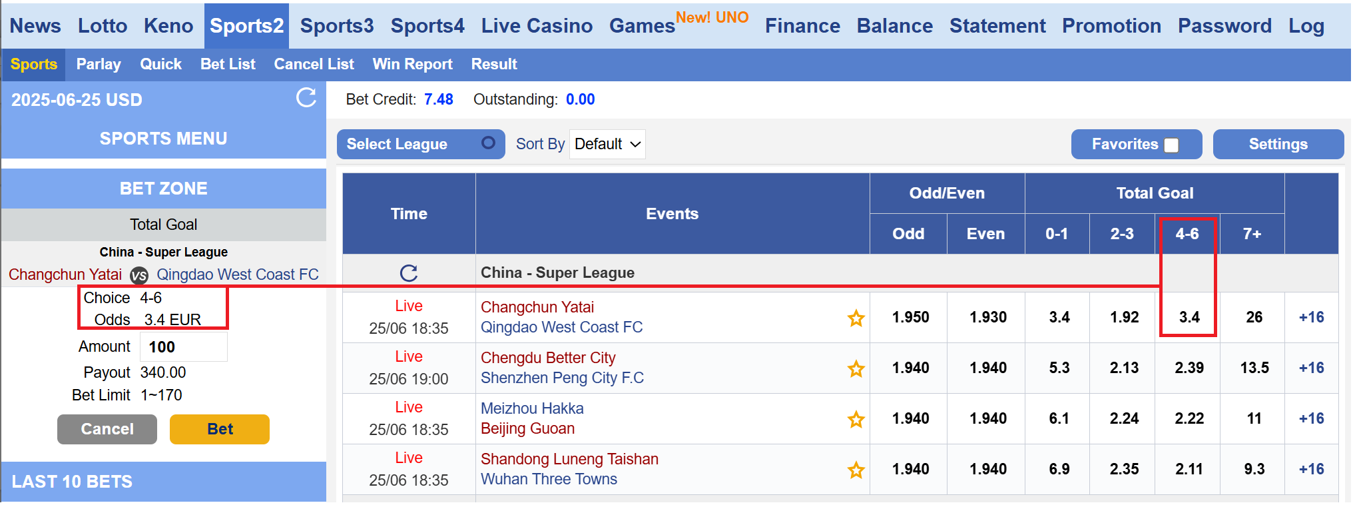Screen dimensions: 1353x505
Task: Expand +16 markets for Shandong Luneng Taishan
Action: 1312,469
